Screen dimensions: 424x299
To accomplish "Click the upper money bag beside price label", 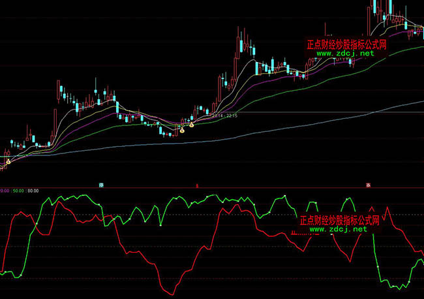I will pyautogui.click(x=191, y=123).
